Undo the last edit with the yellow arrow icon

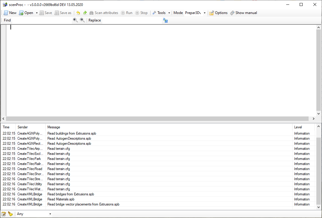(78, 13)
